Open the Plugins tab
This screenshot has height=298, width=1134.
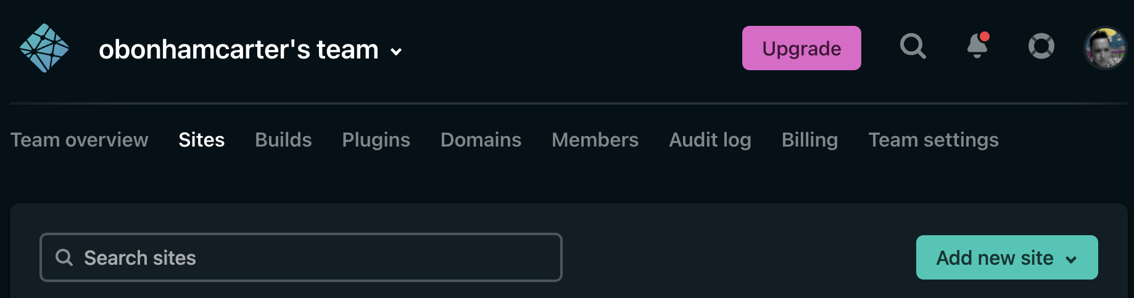376,140
